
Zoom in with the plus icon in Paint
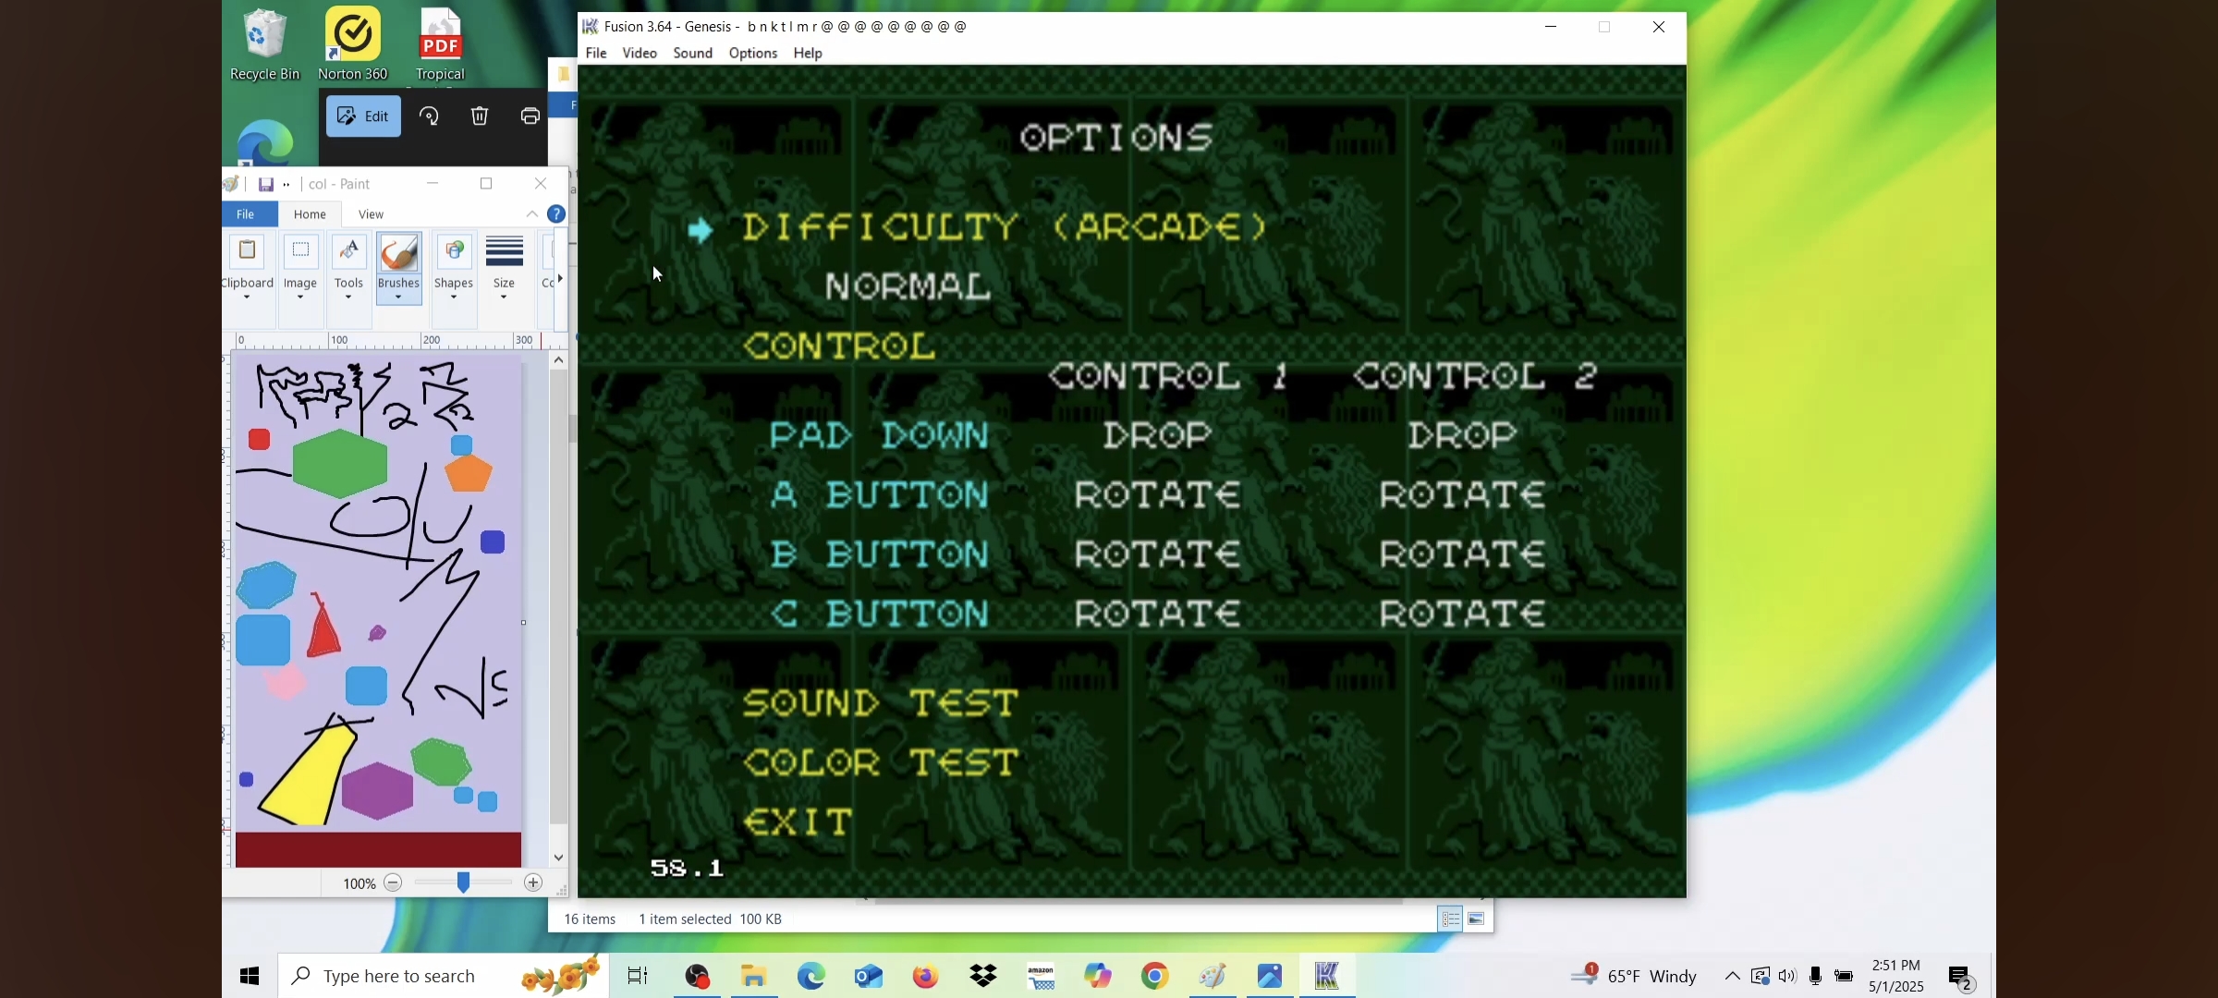pos(533,883)
